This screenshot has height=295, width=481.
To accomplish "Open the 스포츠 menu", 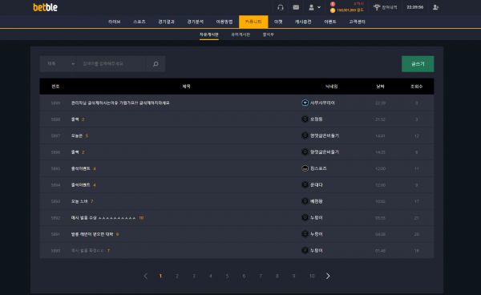I will coord(139,22).
